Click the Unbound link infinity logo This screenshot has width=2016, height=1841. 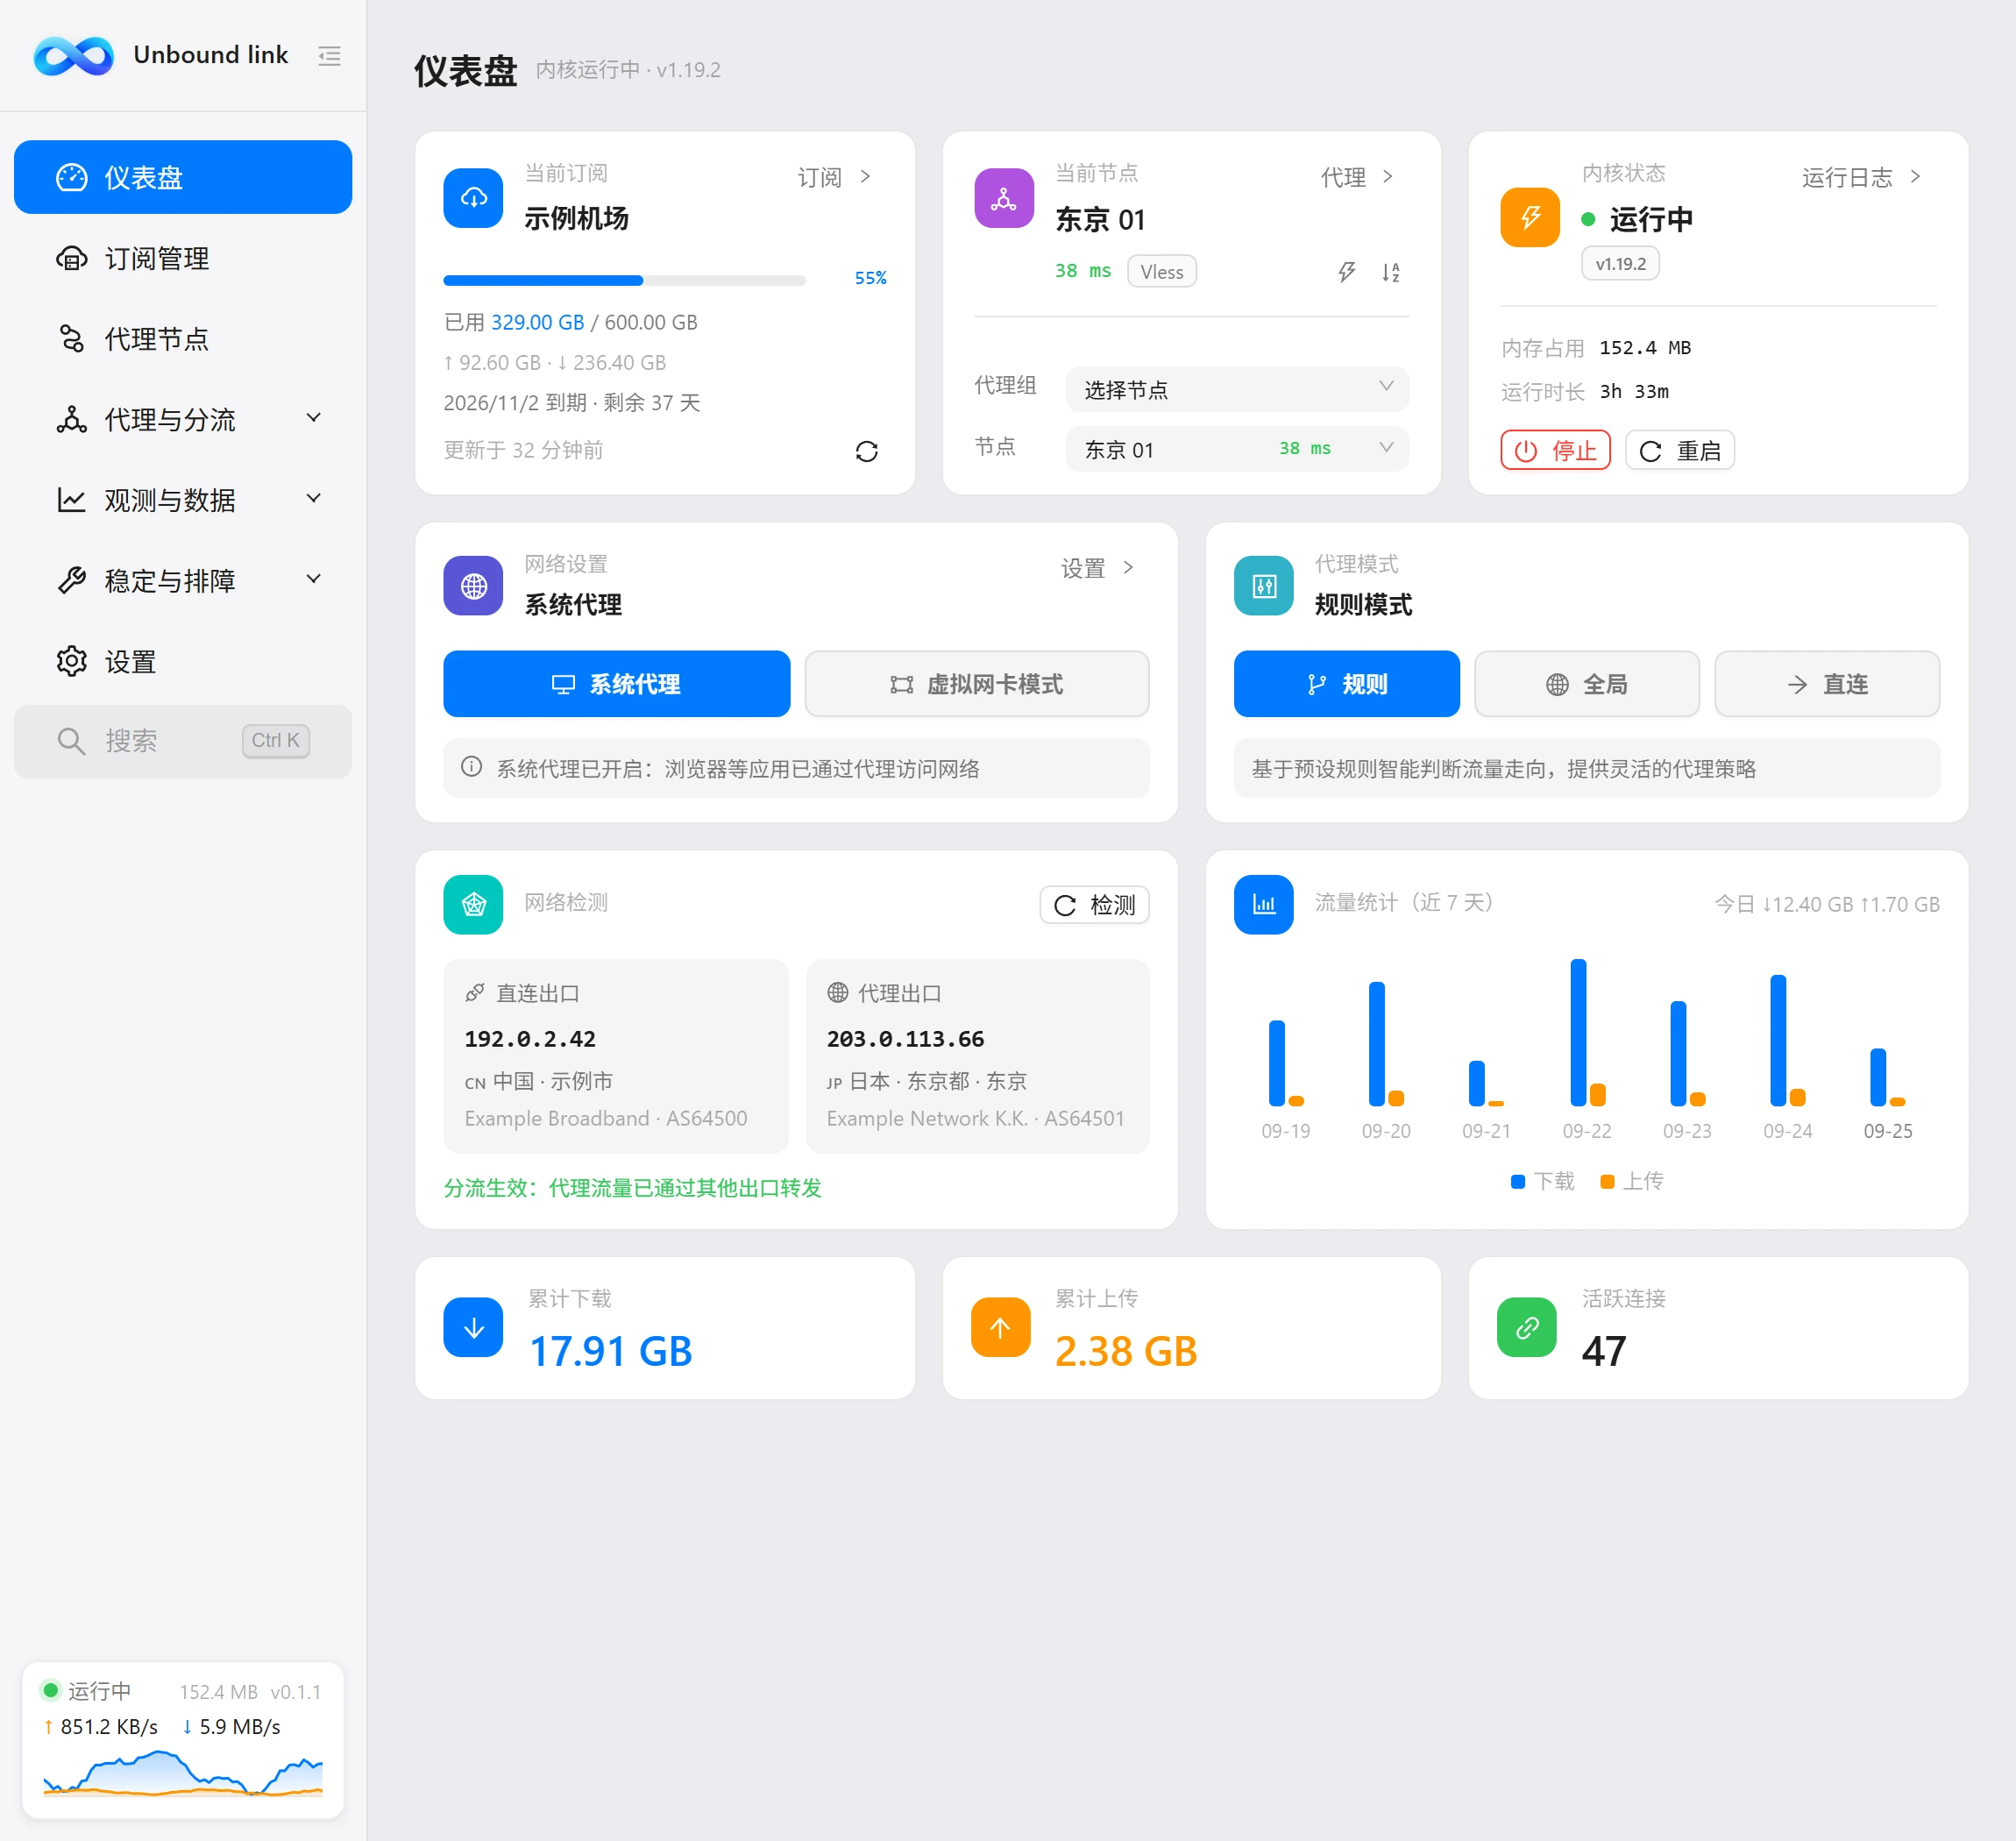pyautogui.click(x=73, y=56)
